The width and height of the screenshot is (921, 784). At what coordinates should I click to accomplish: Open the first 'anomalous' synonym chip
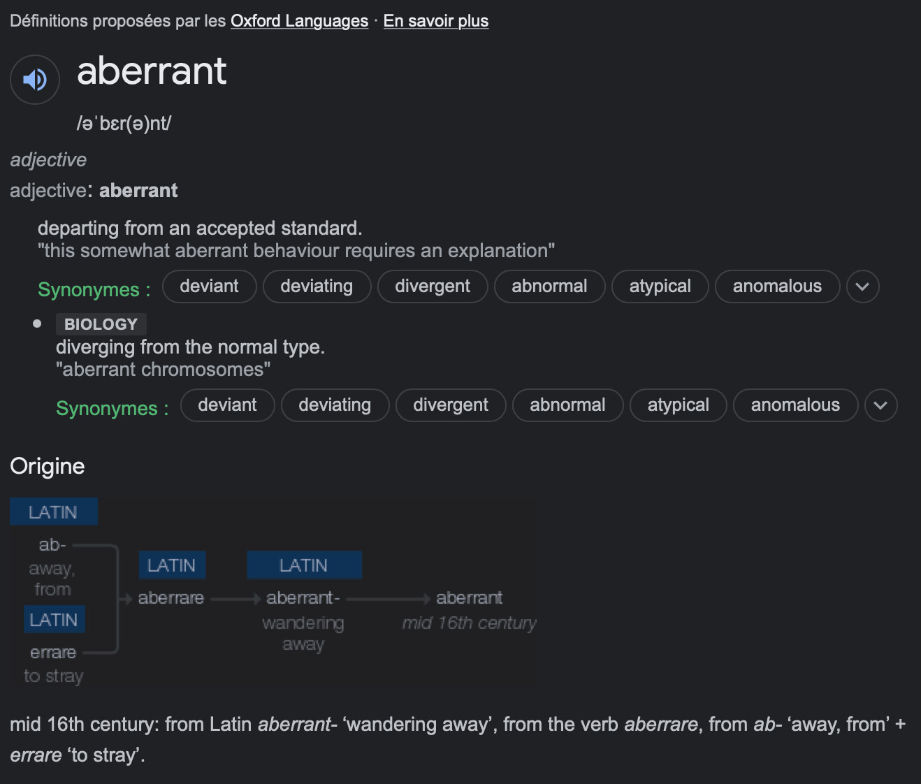click(777, 286)
